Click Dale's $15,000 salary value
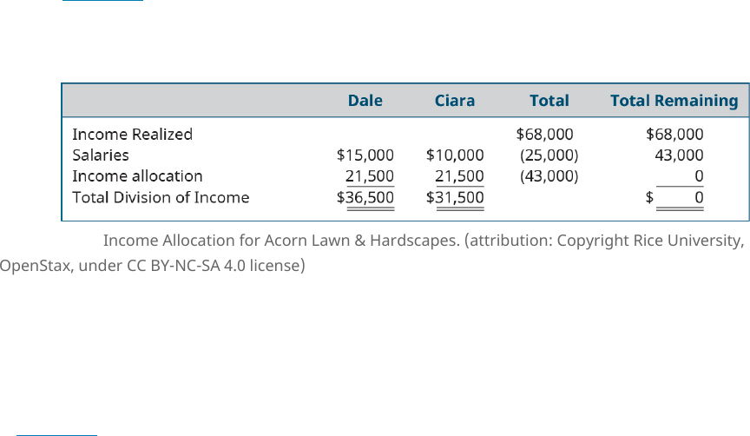The width and height of the screenshot is (750, 436). [365, 155]
